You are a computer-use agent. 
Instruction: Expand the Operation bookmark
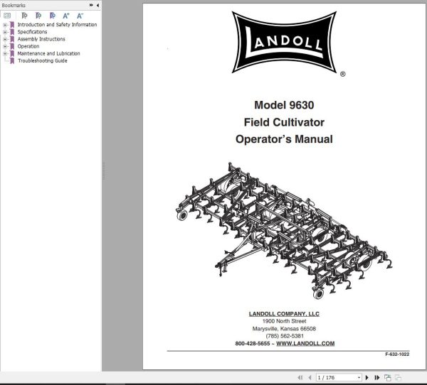pyautogui.click(x=5, y=46)
